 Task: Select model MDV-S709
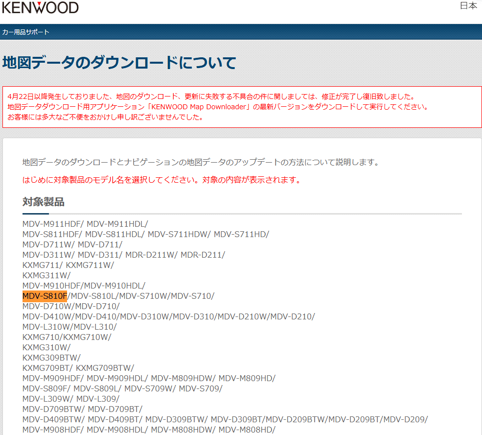(200, 388)
